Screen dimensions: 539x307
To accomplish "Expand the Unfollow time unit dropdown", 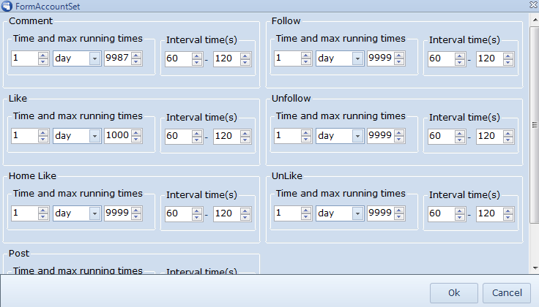I will [357, 136].
